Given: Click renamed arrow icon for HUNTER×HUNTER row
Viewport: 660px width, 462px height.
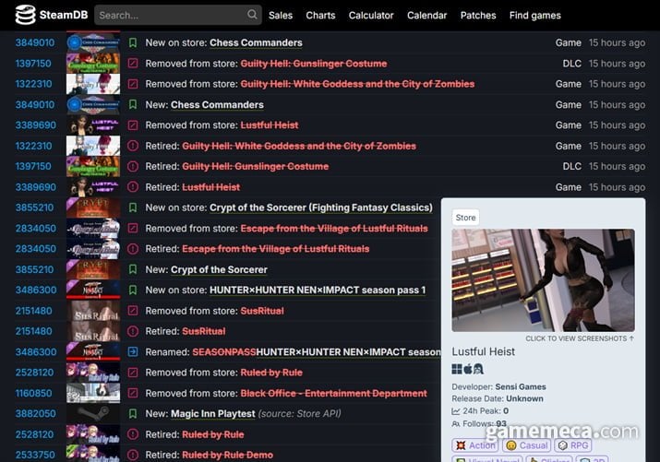Looking at the screenshot, I should (133, 352).
